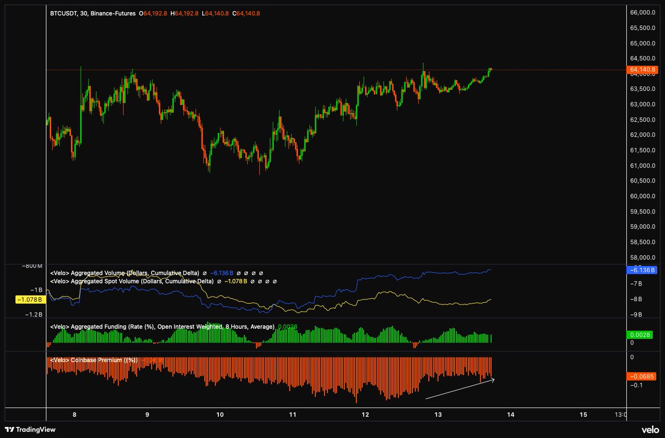The width and height of the screenshot is (665, 438).
Task: Click the yellow -1.078 B value in legend
Action: click(x=237, y=281)
